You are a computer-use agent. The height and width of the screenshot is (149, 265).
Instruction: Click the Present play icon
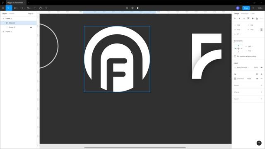(x=253, y=8)
